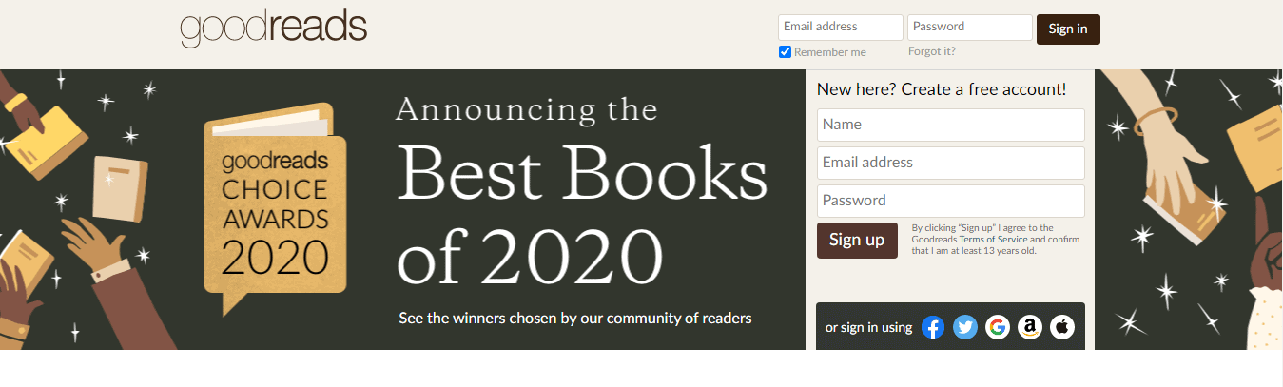Sign in using the Google icon
The image size is (1283, 387).
point(997,328)
